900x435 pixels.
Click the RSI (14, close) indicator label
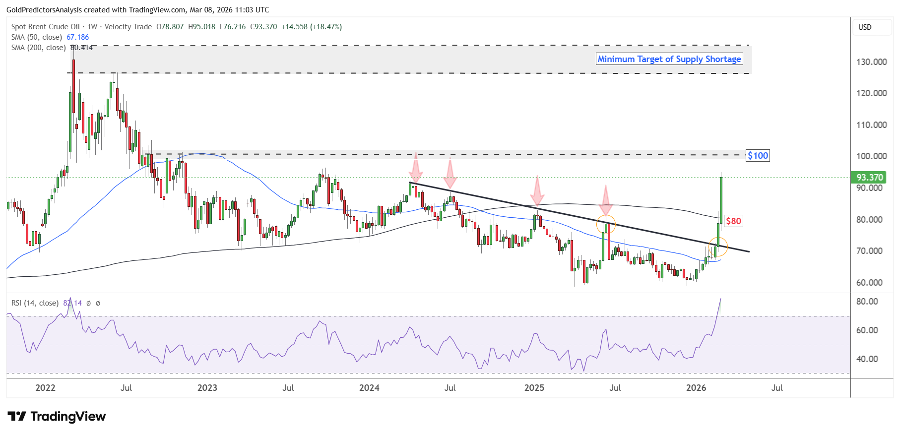click(x=35, y=303)
